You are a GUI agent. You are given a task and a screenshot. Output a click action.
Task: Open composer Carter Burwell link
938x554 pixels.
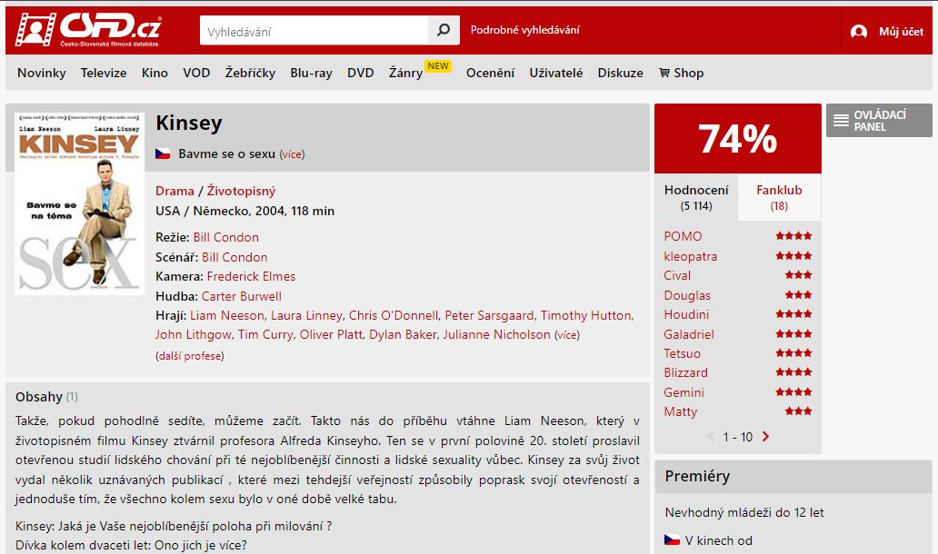pos(241,296)
